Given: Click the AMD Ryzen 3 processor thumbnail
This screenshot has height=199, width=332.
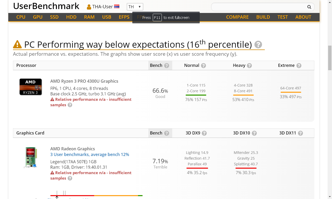Looking at the screenshot, I should (x=31, y=87).
